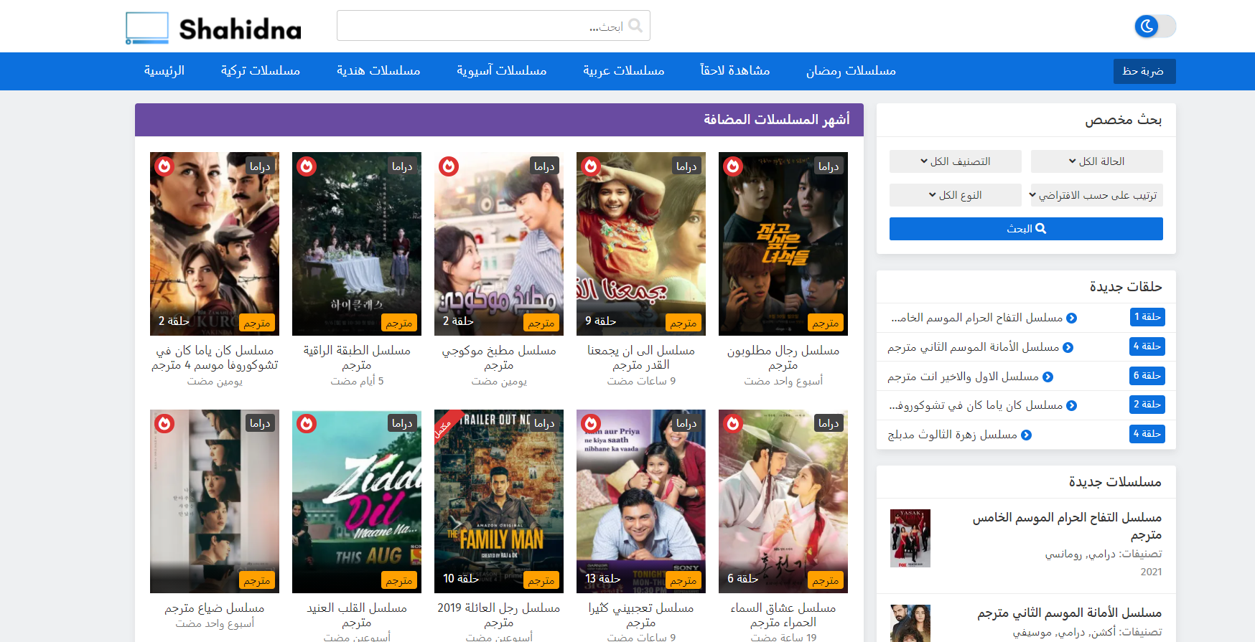Click the 6 حلقة badge for الاول والاخير انت
Screen dimensions: 1255x642
(x=1147, y=376)
